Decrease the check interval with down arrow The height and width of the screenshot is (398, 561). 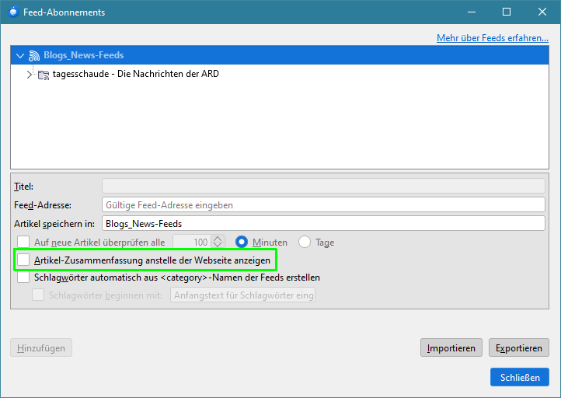coord(218,245)
